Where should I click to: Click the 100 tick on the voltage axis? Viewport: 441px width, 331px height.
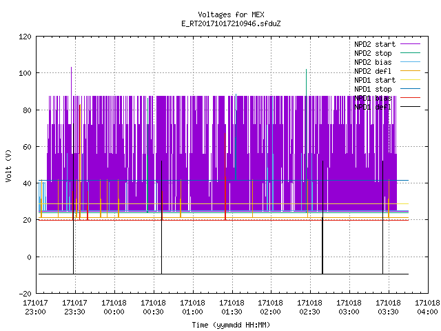[25, 73]
